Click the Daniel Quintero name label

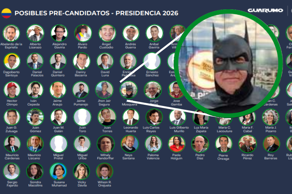point(58,74)
